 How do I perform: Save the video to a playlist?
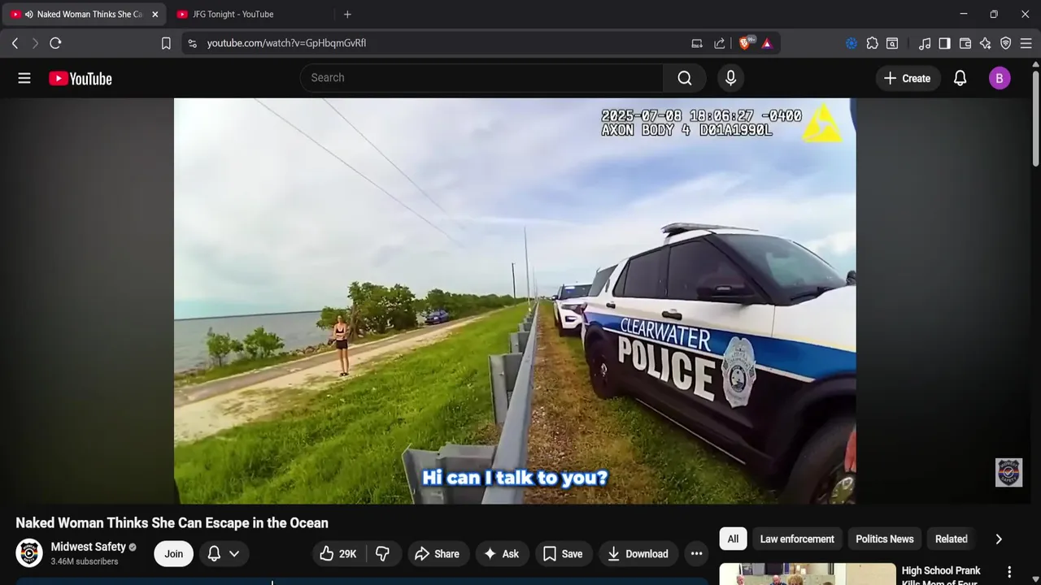(563, 554)
